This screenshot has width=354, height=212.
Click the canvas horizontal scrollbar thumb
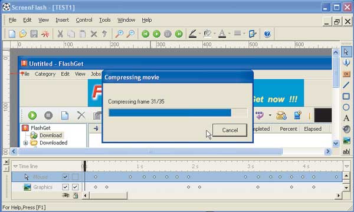(x=150, y=151)
